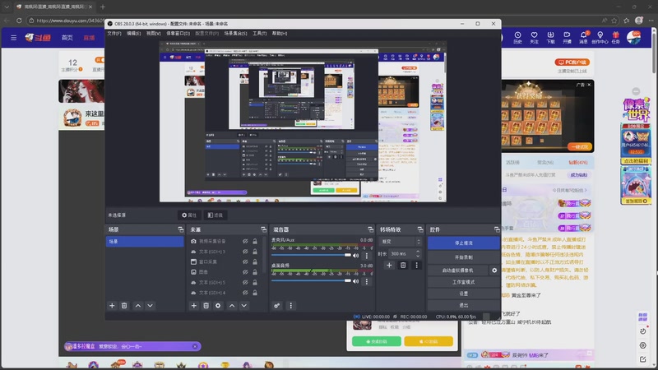Open transition properties three-dot menu
Image resolution: width=658 pixels, height=370 pixels.
click(x=417, y=265)
